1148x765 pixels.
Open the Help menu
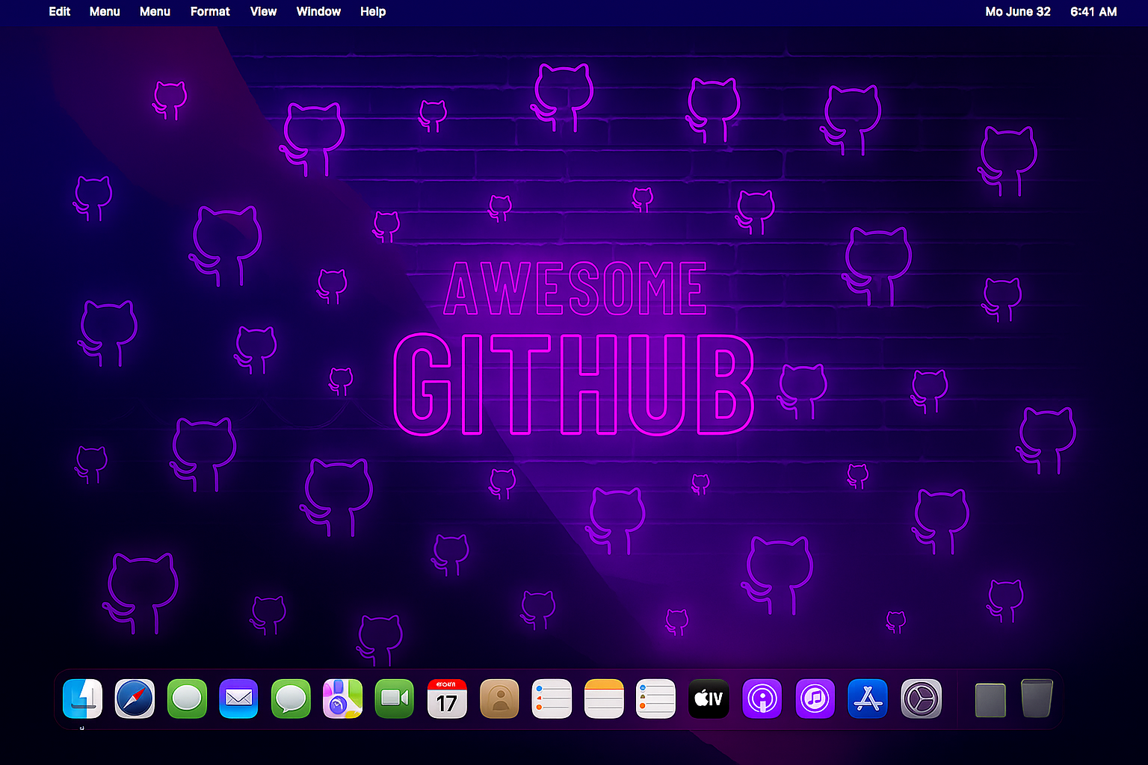click(373, 11)
